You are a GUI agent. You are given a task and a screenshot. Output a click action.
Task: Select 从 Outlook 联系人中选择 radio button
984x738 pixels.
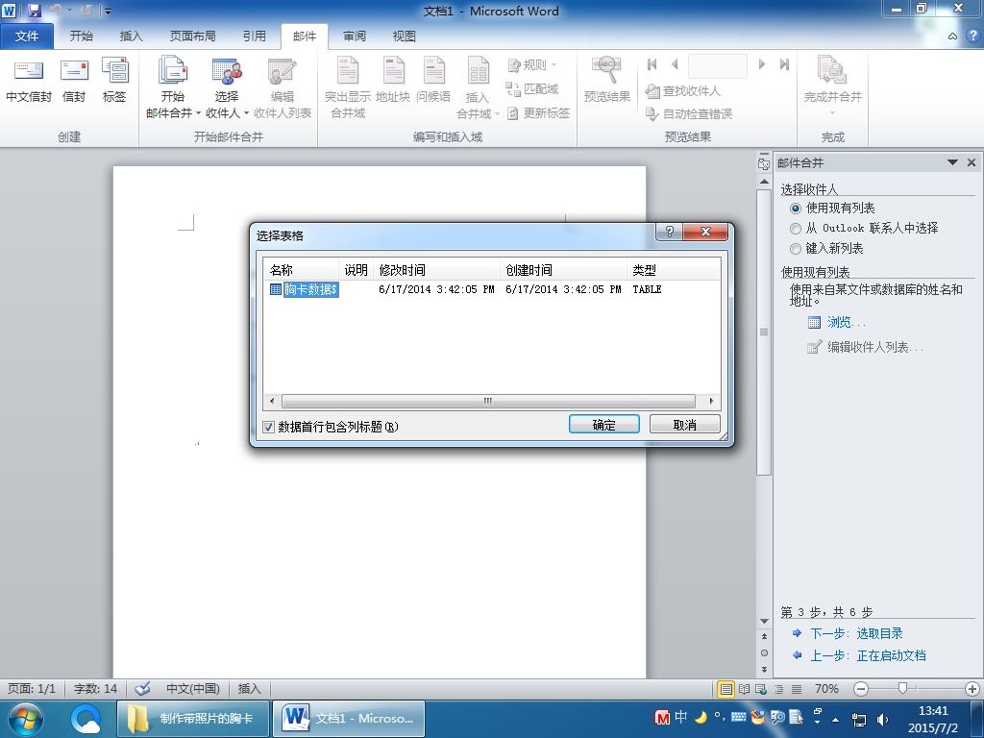pyautogui.click(x=795, y=229)
